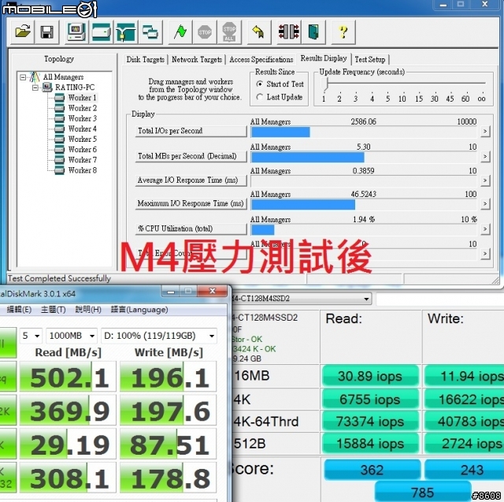Select Worker 3 in topology tree
This screenshot has width=504, height=502.
[x=82, y=118]
